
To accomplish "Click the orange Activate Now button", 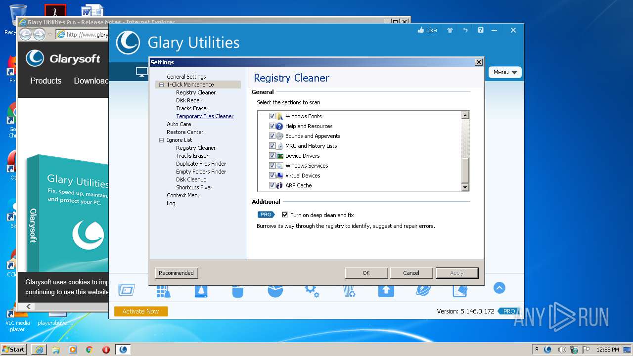I will click(141, 311).
